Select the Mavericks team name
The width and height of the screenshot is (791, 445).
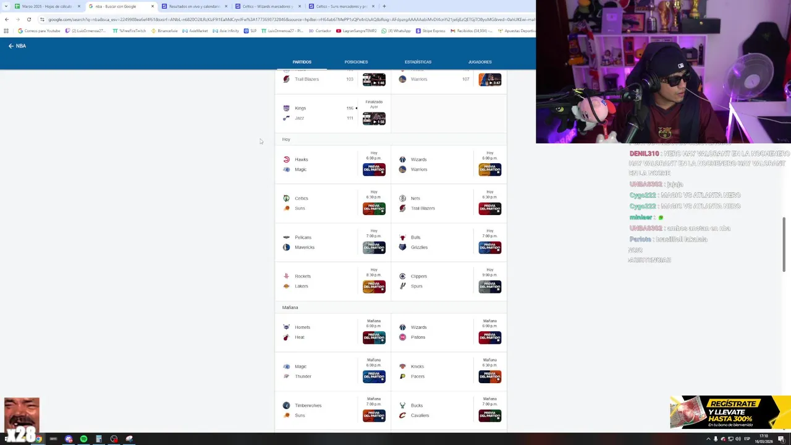coord(305,247)
